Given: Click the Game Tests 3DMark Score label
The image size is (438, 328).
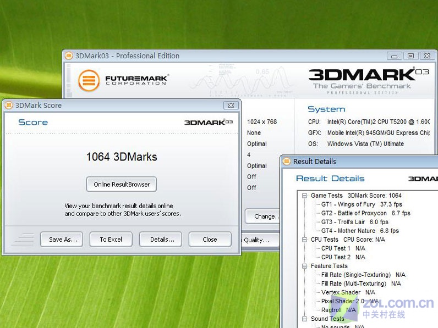Looking at the screenshot, I should pos(356,196).
